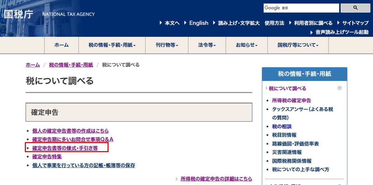Expand お知らせ navigation dropdown
Viewport: 373px width, 185px height.
(247, 45)
